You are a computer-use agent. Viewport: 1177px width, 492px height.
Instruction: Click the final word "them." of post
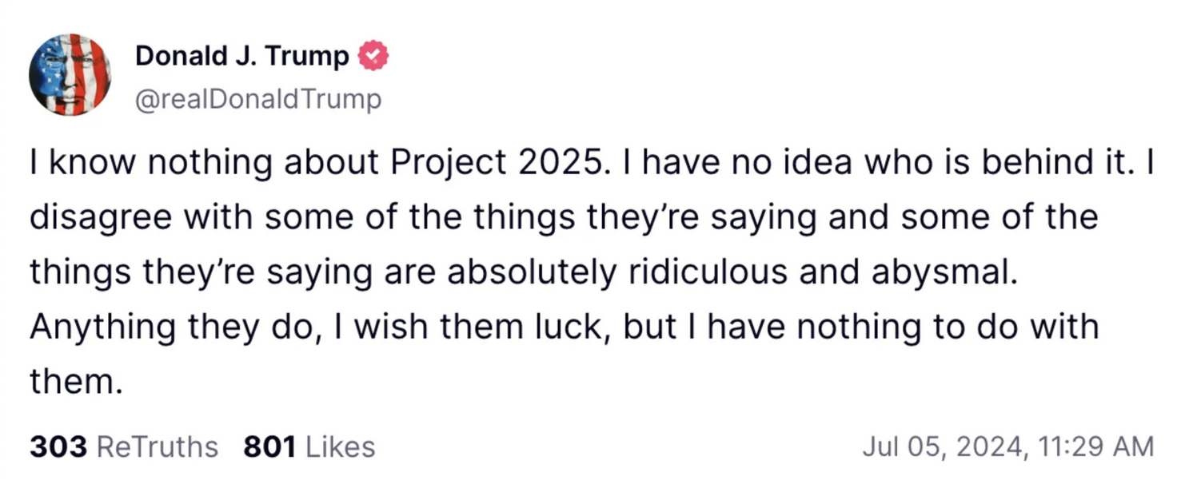coord(76,381)
